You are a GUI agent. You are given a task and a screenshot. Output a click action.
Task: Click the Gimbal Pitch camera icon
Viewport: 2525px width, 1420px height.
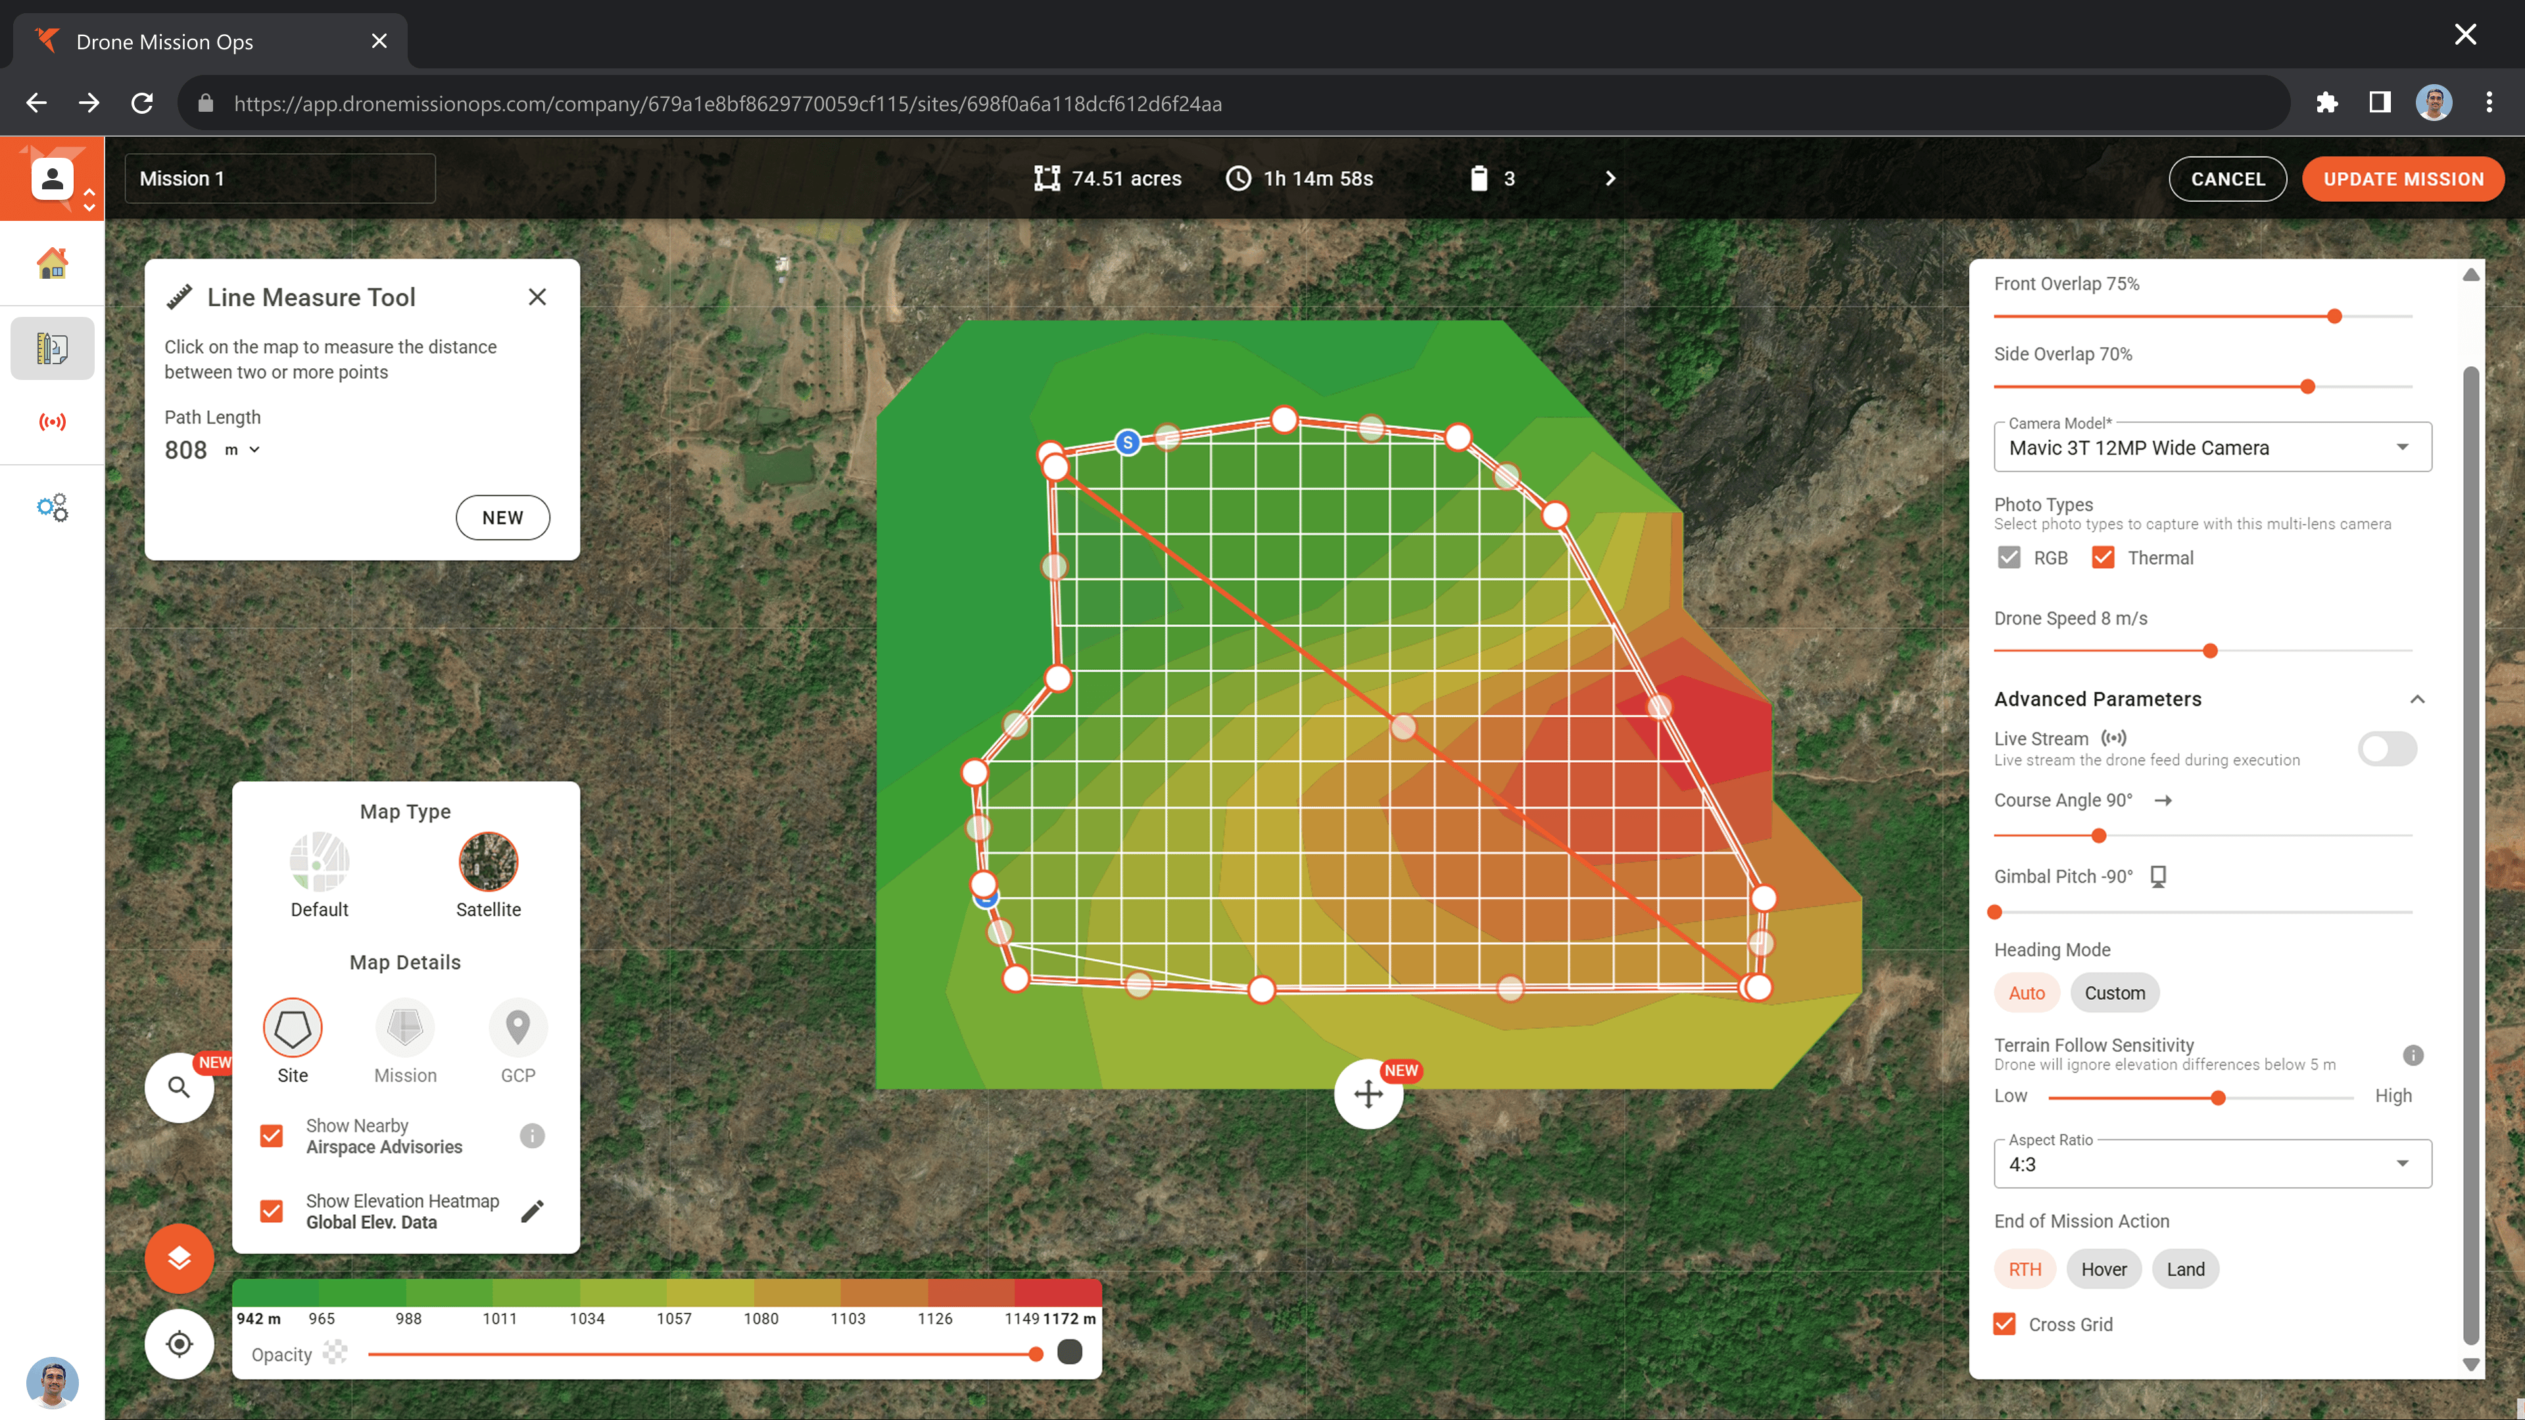pyautogui.click(x=2158, y=876)
